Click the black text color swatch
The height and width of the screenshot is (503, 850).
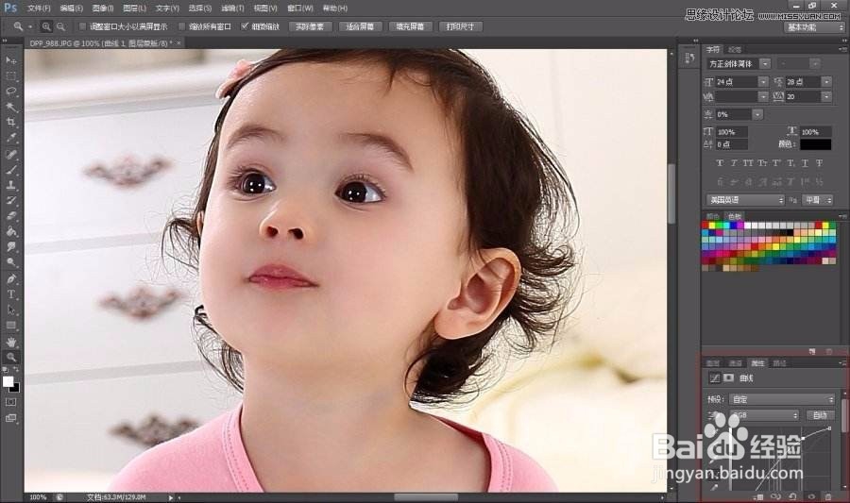tap(815, 144)
